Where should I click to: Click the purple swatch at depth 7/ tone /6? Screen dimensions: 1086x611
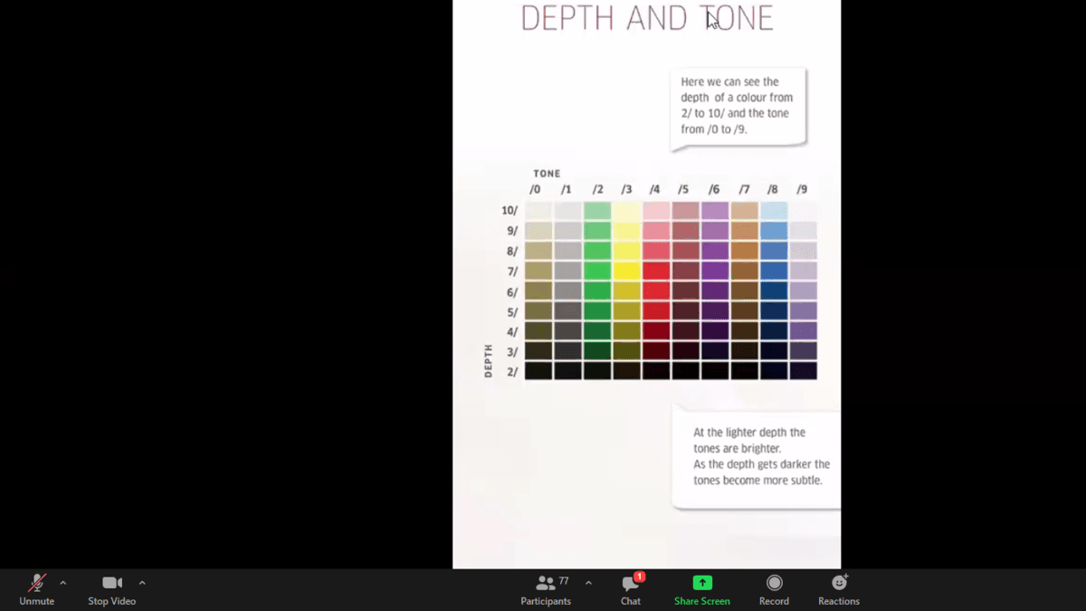click(x=715, y=271)
